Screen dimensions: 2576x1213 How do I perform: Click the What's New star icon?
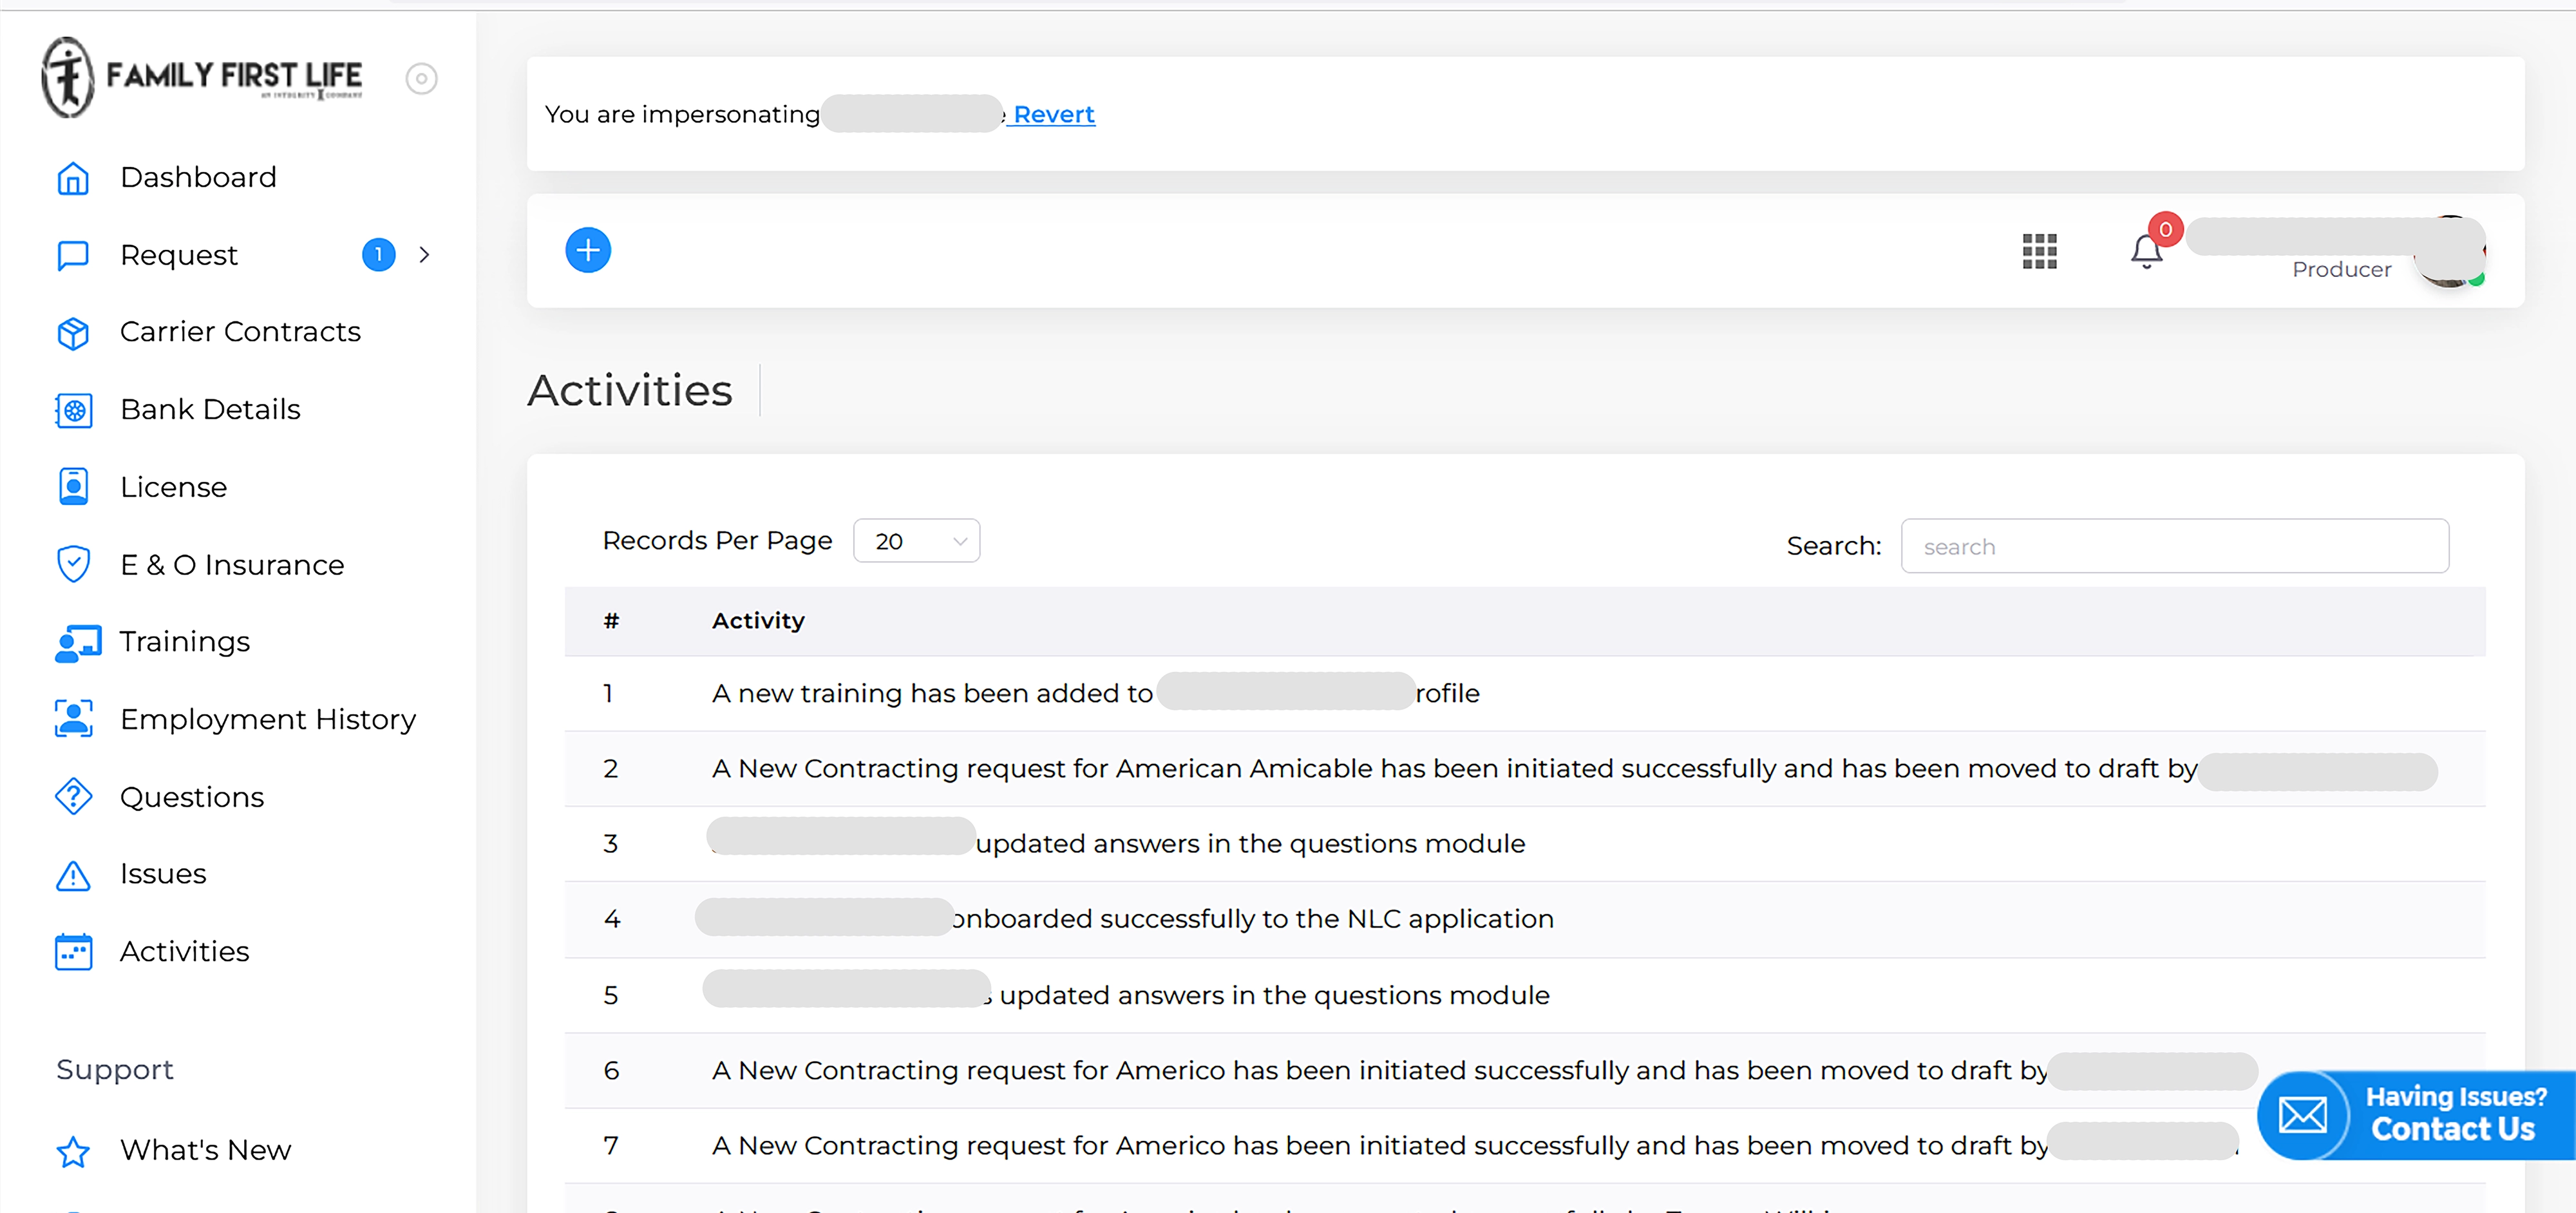click(73, 1151)
